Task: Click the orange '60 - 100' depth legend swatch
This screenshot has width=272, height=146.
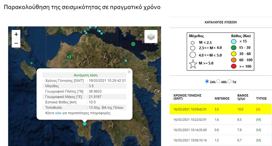Action: (x=233, y=60)
